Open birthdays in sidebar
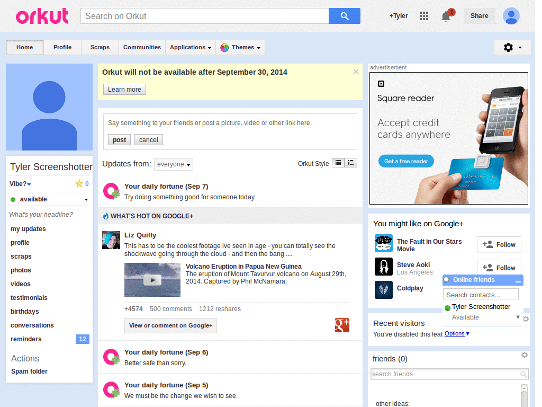This screenshot has width=542, height=407. pos(25,312)
